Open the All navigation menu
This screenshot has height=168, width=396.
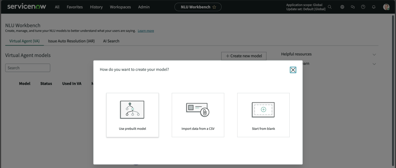tap(57, 7)
